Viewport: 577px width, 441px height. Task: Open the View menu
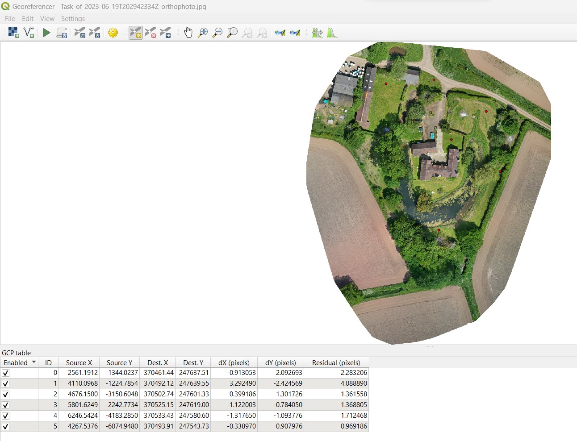tap(47, 19)
